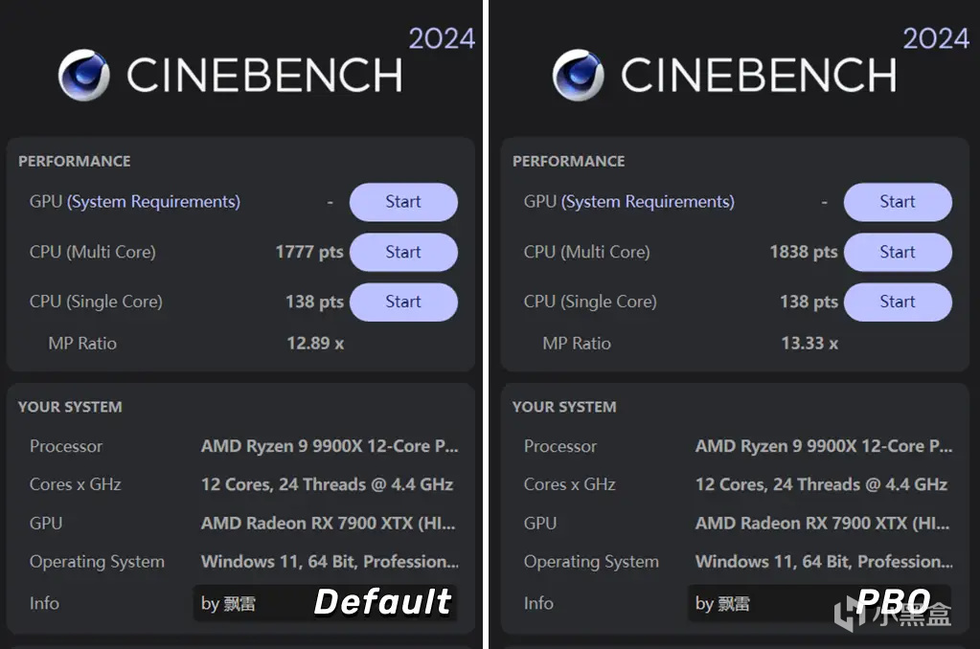Viewport: 980px width, 649px height.
Task: Start the GPU test in the Default panel
Action: [x=403, y=202]
